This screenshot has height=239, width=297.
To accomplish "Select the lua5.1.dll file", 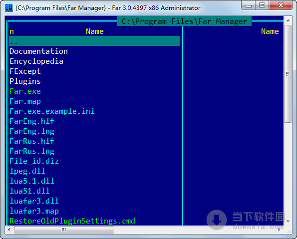I will (32, 181).
